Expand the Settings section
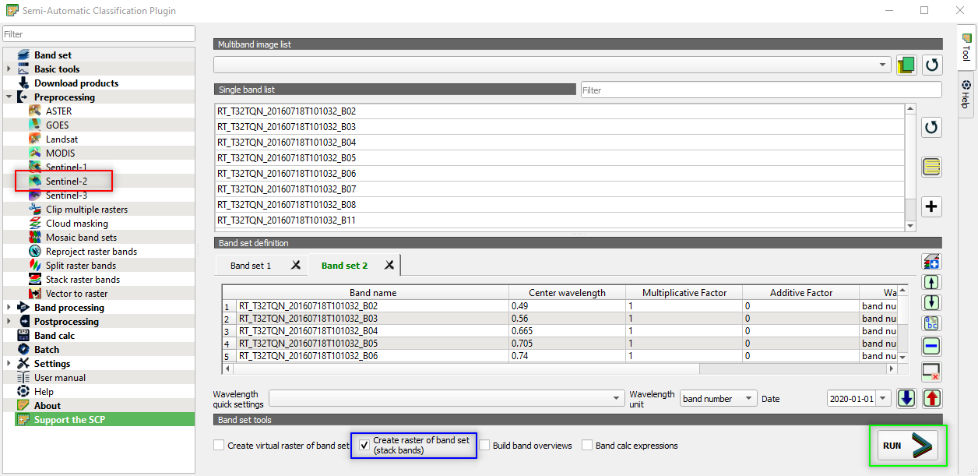The height and width of the screenshot is (476, 978). click(8, 364)
